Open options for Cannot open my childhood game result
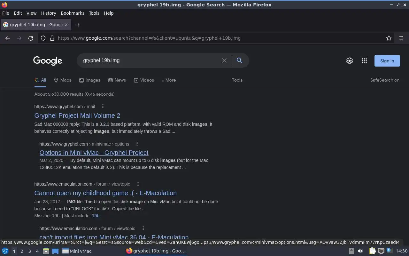Screen dimensions: 409x256 point(138,184)
